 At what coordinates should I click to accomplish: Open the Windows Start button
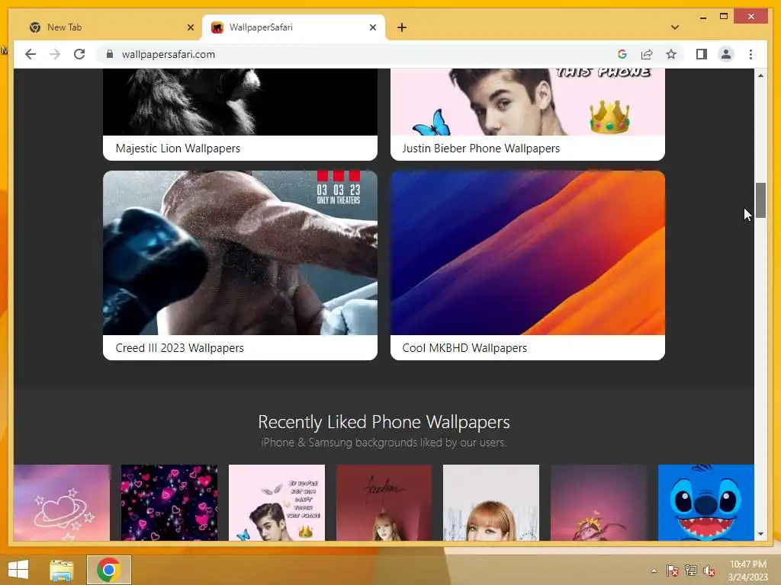coord(18,570)
